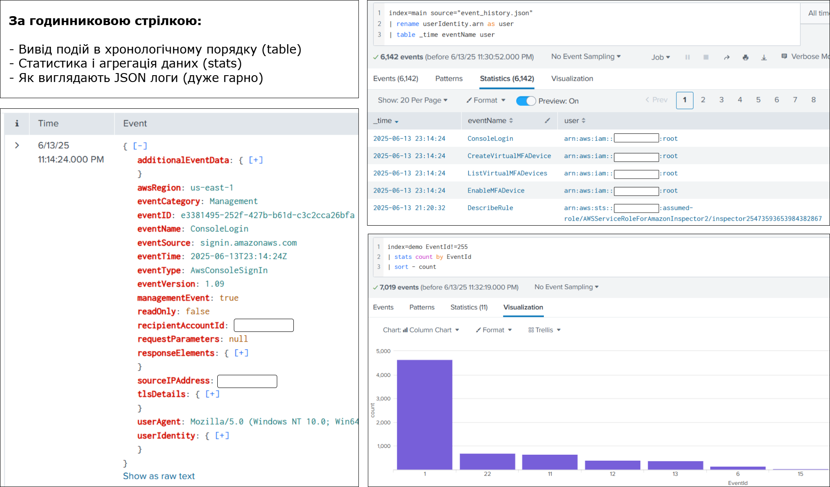This screenshot has height=487, width=830.
Task: Go to results page 5
Action: pos(758,100)
